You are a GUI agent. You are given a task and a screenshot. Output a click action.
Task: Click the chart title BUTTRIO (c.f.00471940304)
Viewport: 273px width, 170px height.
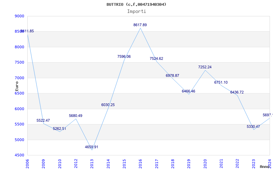click(136, 4)
